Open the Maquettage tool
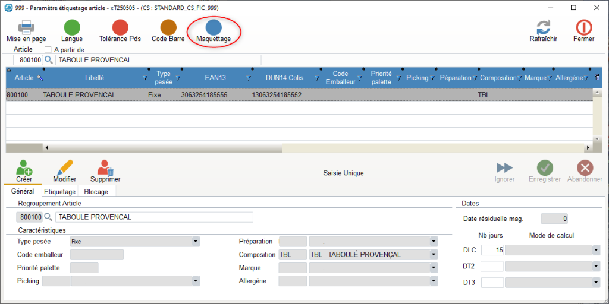The height and width of the screenshot is (304, 609). pyautogui.click(x=214, y=27)
